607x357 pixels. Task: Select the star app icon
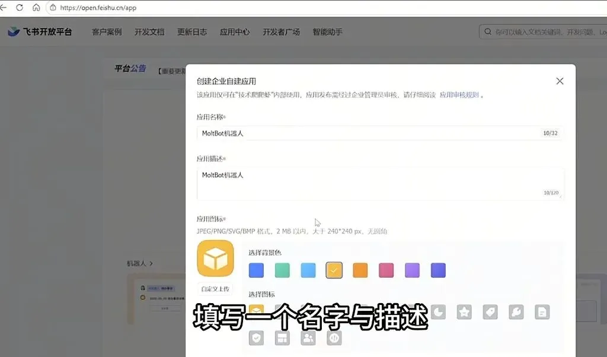464,312
